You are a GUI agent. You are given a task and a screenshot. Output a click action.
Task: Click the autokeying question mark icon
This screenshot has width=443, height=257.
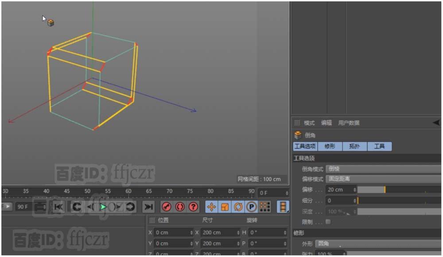click(x=193, y=207)
